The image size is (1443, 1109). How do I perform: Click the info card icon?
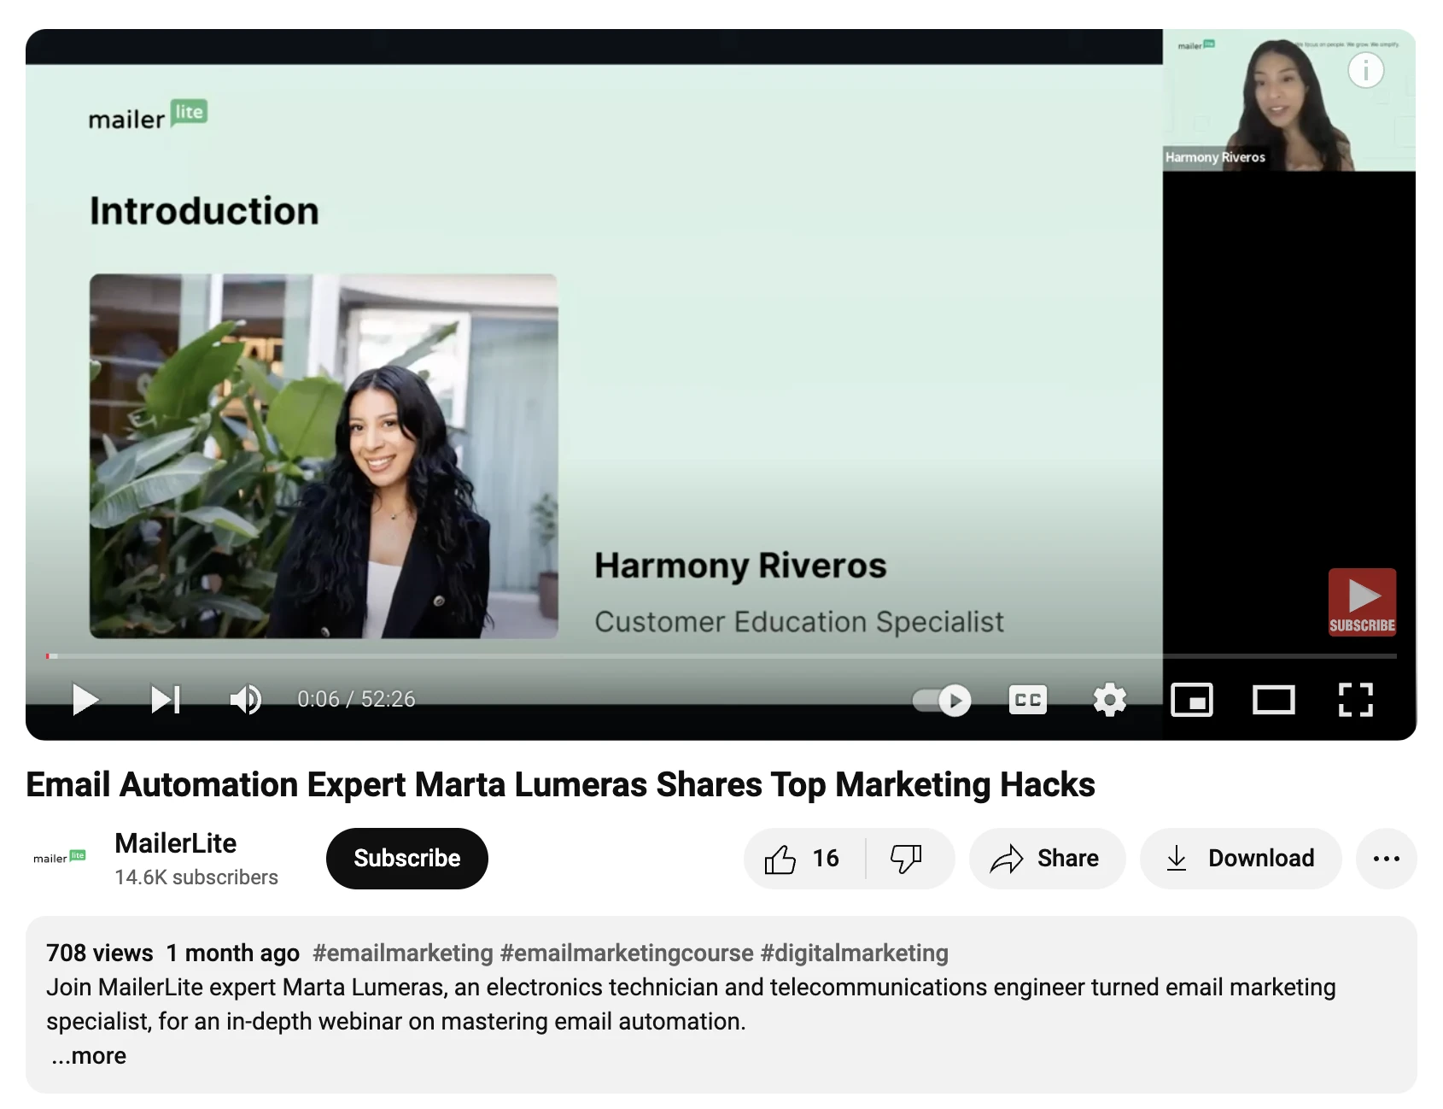point(1365,70)
